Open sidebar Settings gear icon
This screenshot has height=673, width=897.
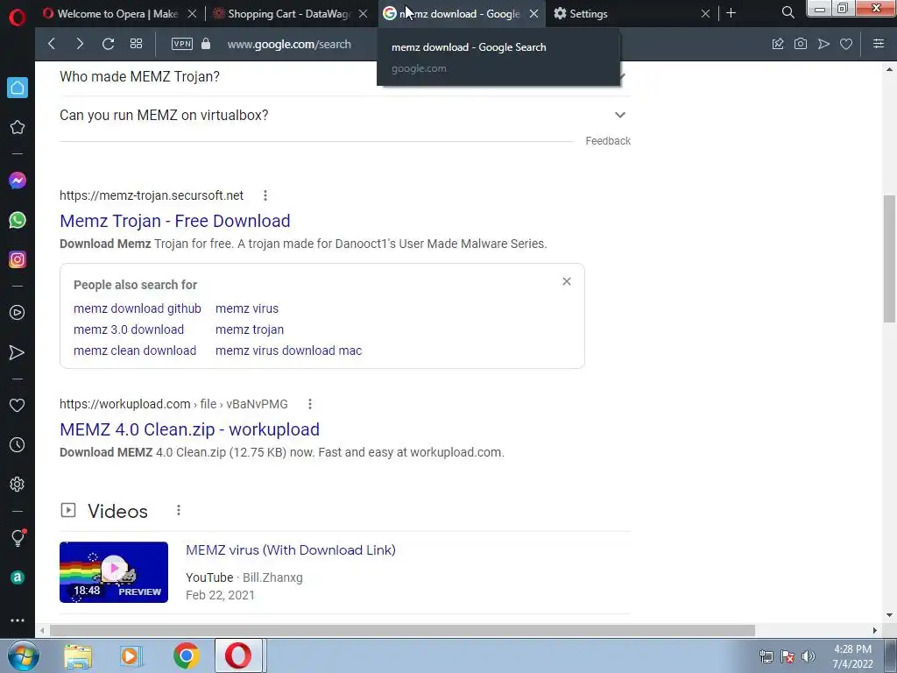[x=18, y=484]
